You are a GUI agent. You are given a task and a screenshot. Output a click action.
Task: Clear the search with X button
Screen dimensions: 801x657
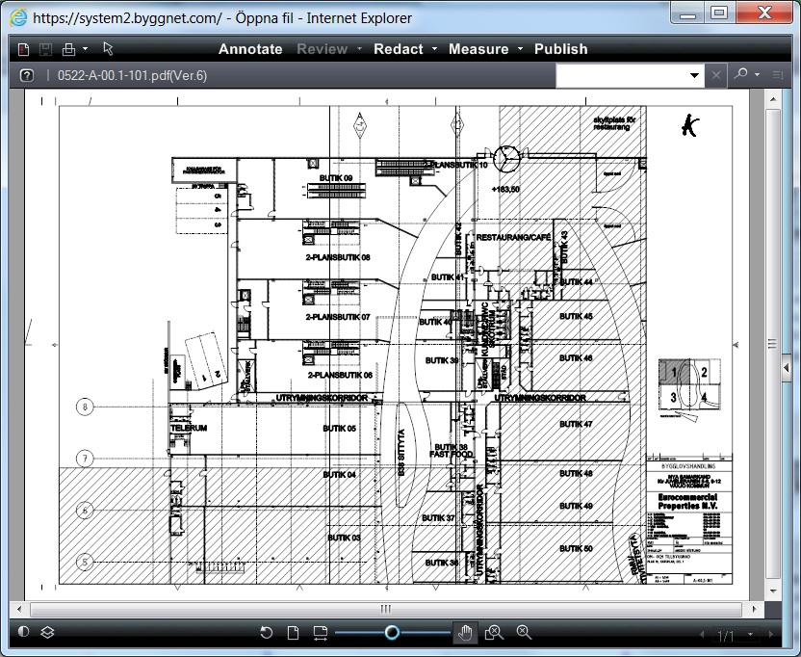click(x=716, y=76)
